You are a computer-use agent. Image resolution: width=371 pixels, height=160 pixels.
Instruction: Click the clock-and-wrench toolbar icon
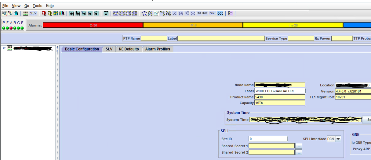pos(10,13)
